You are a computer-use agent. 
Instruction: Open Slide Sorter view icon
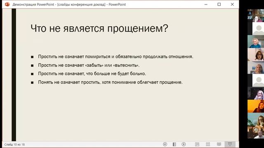pyautogui.click(x=208, y=144)
